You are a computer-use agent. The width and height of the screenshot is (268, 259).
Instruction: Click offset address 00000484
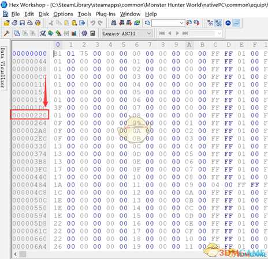point(29,185)
